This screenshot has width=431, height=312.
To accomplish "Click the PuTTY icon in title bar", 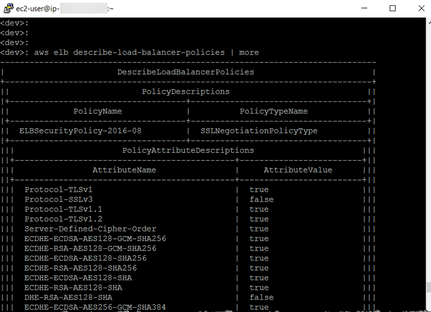I will pos(8,8).
